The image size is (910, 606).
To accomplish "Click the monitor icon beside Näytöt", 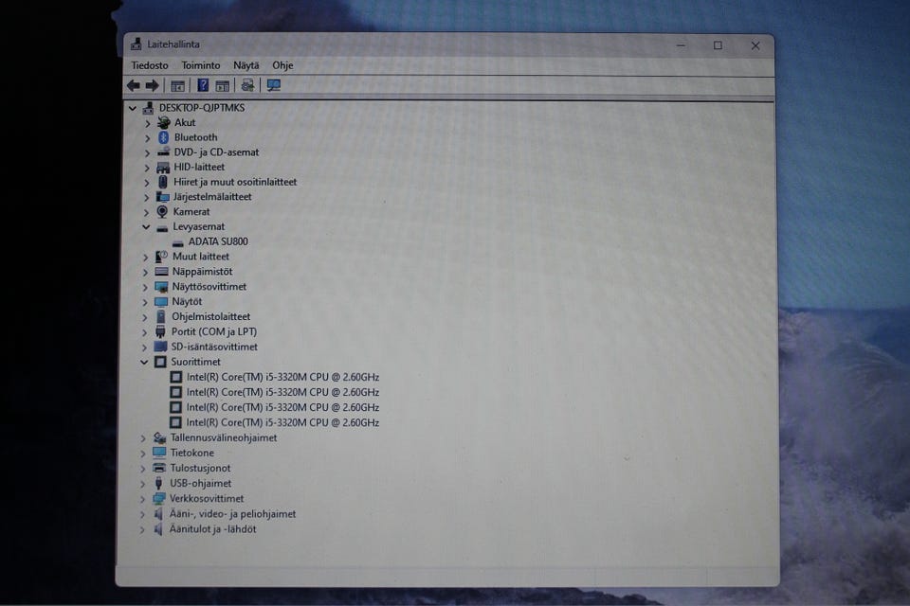I will tap(161, 301).
